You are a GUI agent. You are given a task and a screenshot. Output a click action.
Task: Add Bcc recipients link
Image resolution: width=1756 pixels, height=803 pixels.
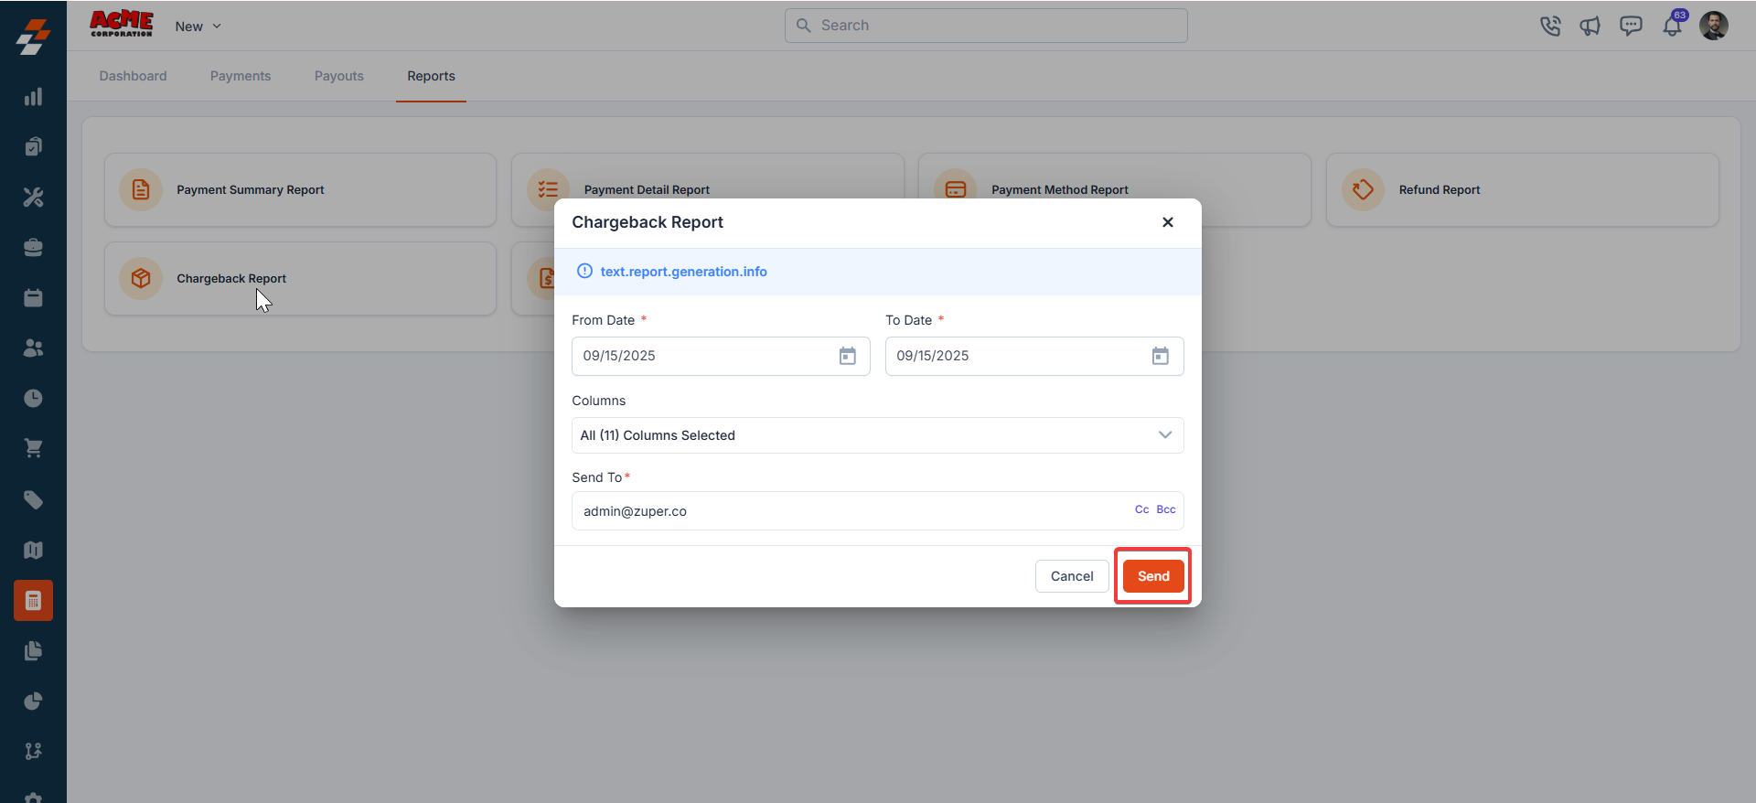tap(1166, 509)
